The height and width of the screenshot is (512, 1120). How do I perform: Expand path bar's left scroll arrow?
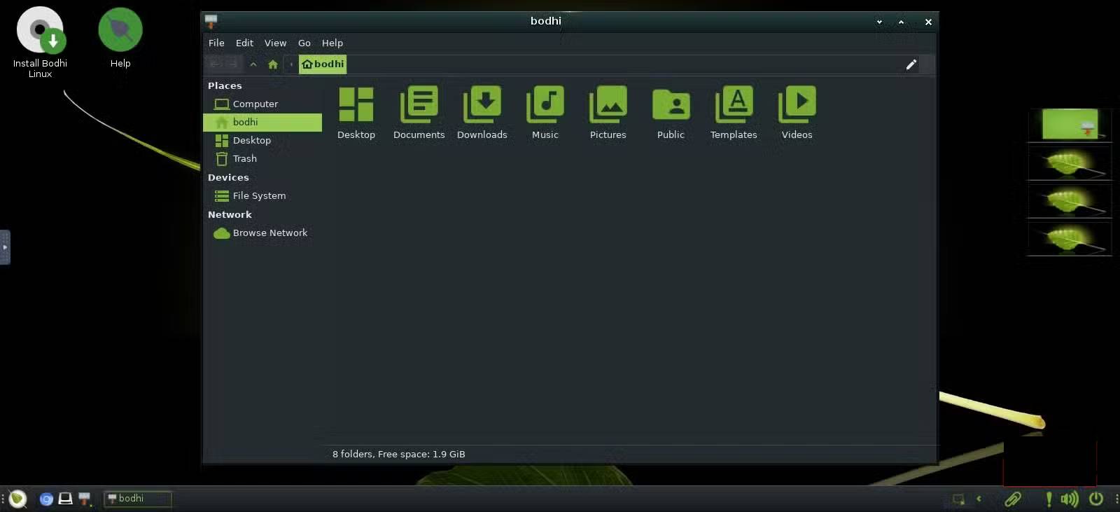tap(291, 64)
